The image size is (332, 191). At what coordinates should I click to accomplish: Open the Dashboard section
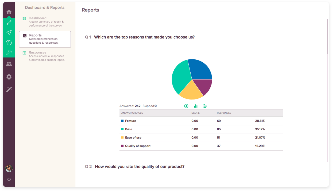[37, 18]
